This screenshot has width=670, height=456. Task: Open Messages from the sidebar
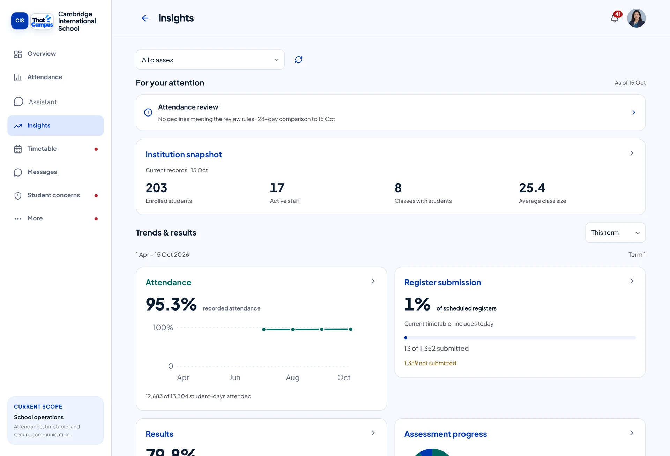point(55,172)
